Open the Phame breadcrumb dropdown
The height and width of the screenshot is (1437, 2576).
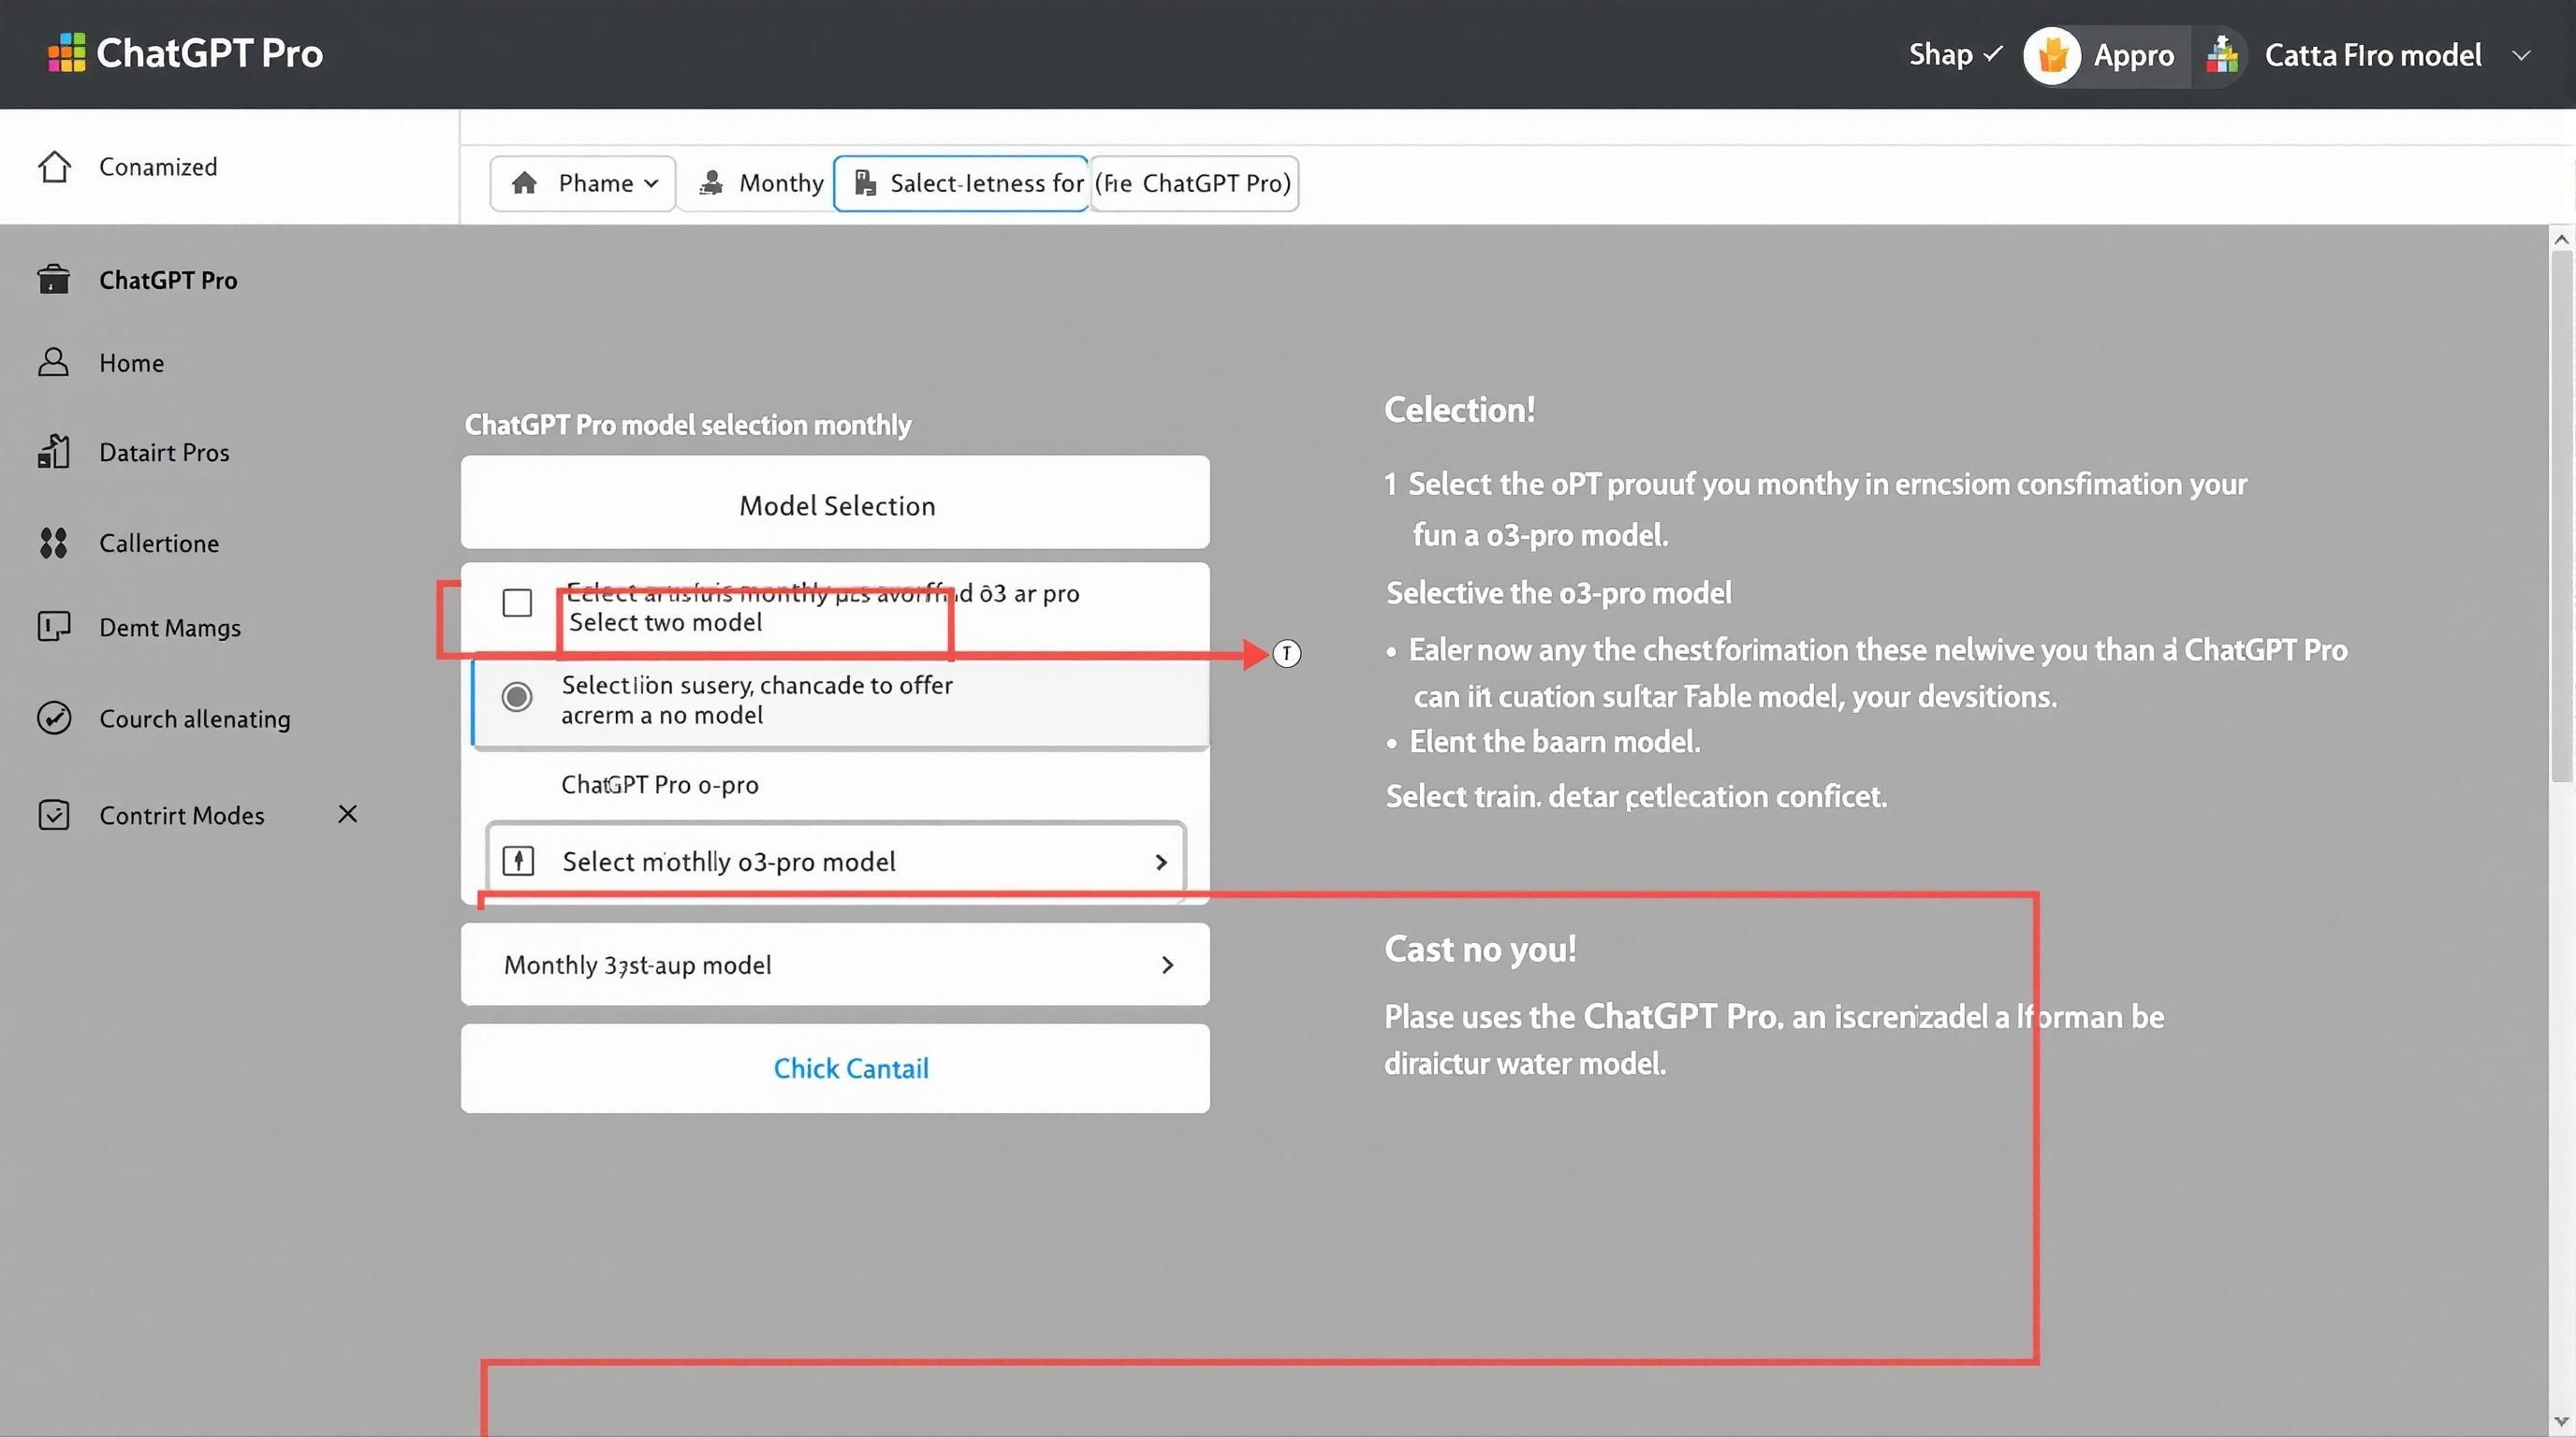[583, 182]
